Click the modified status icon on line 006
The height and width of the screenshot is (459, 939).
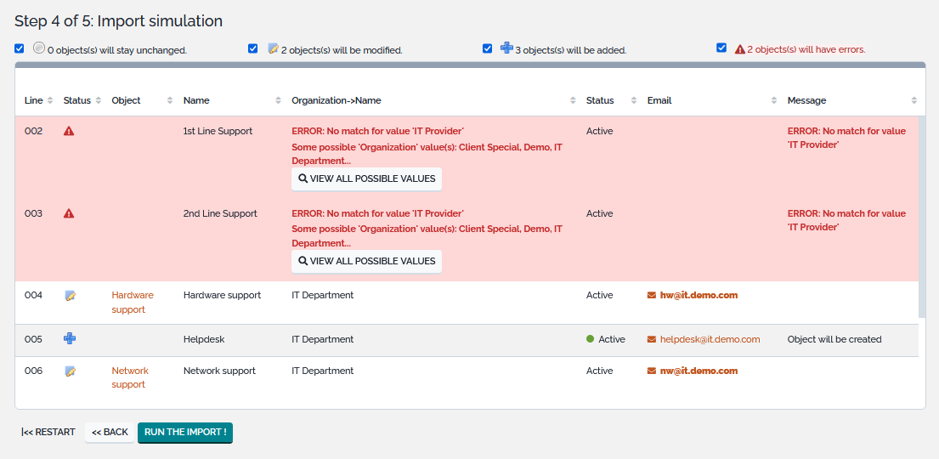pos(70,371)
